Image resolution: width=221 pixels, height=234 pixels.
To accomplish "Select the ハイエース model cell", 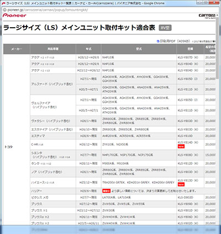I will coord(53,183).
